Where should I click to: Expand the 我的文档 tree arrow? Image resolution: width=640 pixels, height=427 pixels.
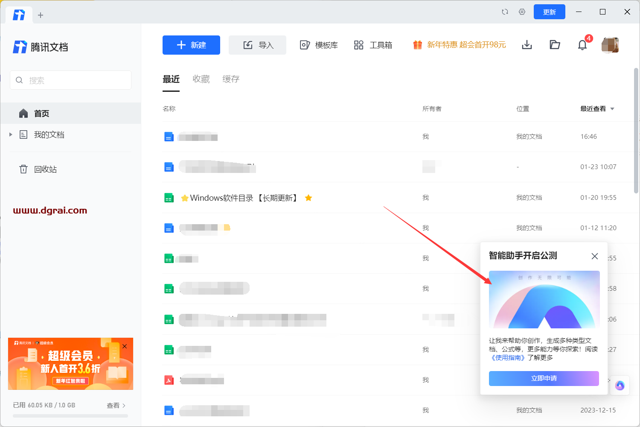coord(11,135)
